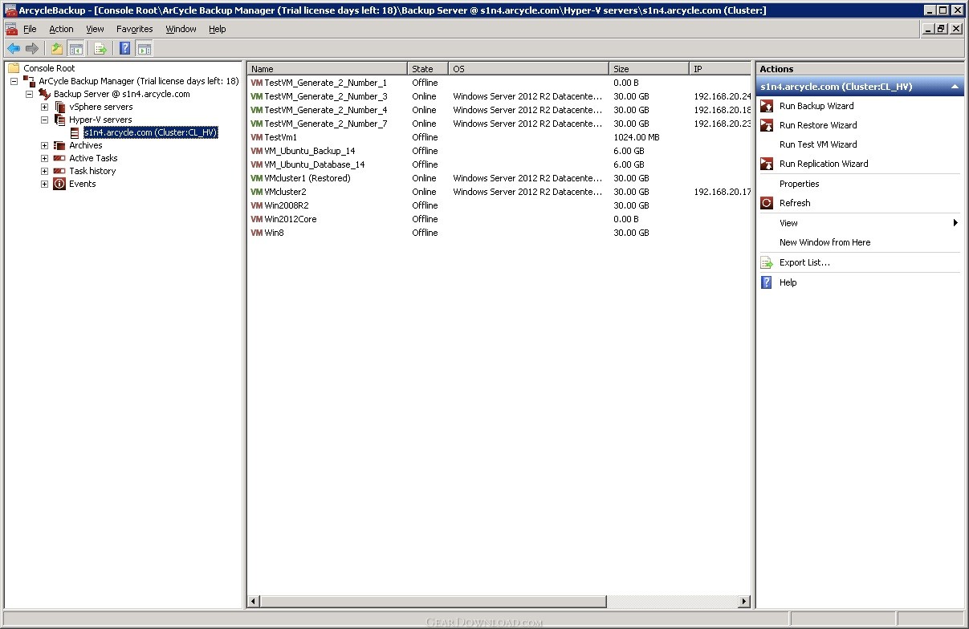
Task: Click the Hyper-V servers icon
Action: coord(59,120)
